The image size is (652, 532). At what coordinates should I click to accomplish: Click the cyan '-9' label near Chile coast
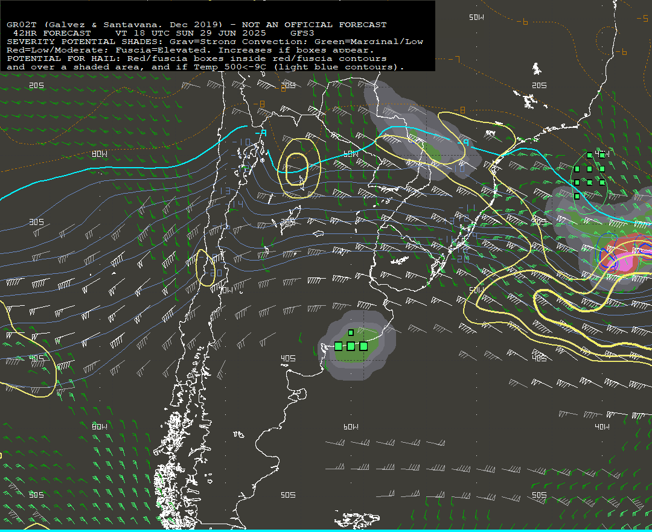coord(260,133)
